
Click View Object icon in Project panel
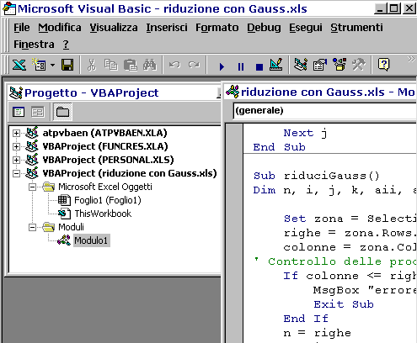pyautogui.click(x=37, y=112)
